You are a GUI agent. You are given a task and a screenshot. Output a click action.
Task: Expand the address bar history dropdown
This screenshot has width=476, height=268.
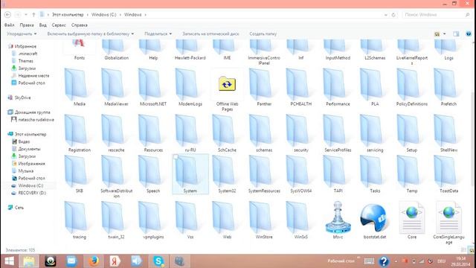(x=386, y=15)
